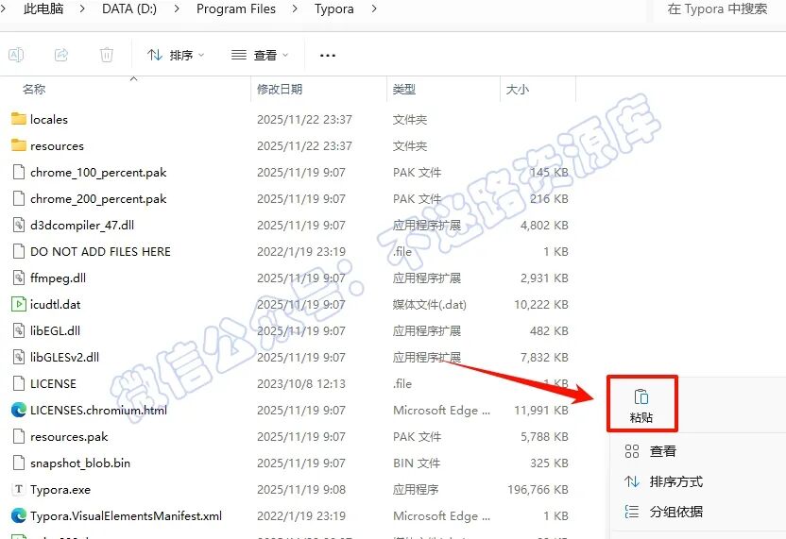
Task: Click Typora.VisualElementsManifest.xml Edge icon
Action: coord(19,515)
